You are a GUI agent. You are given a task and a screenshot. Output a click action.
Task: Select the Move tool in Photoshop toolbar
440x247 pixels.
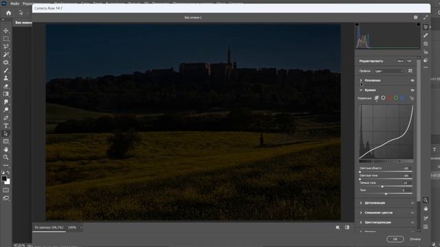click(6, 30)
